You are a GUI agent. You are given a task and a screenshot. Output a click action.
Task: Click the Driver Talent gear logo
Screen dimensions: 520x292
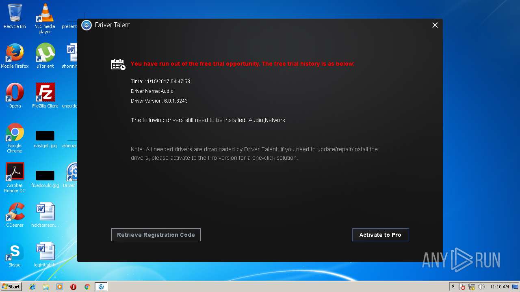(x=87, y=25)
